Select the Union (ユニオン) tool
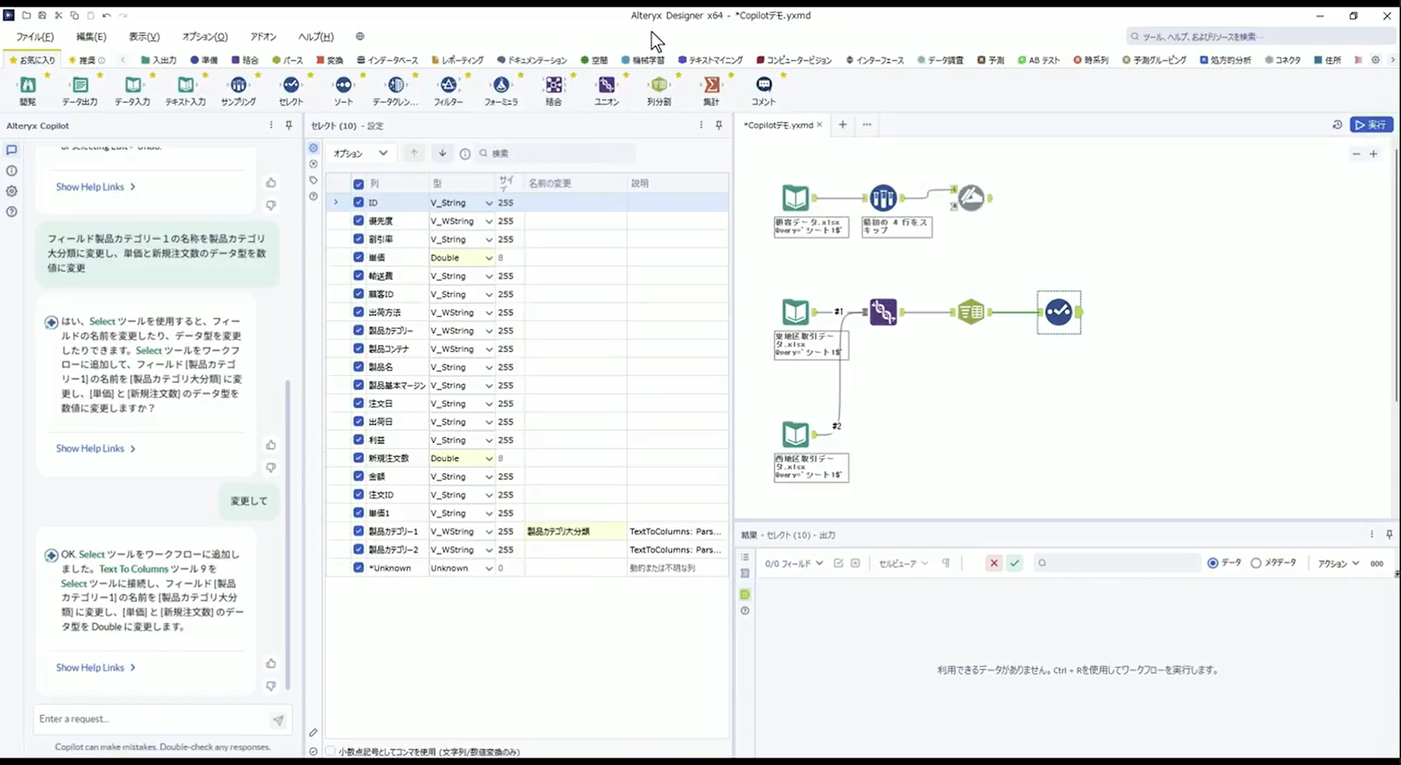The image size is (1401, 765). pos(607,85)
